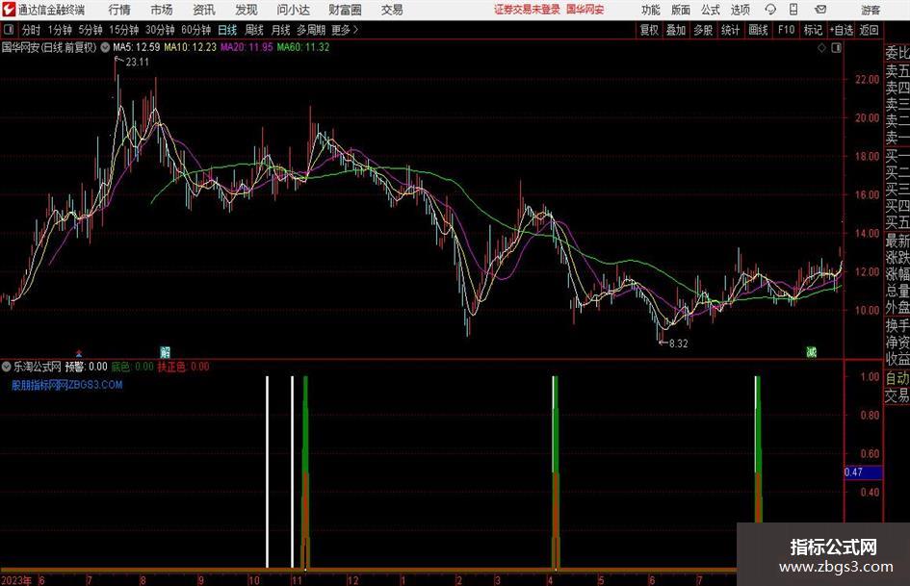The width and height of the screenshot is (910, 586).
Task: Click the 标记 mark button
Action: tap(813, 30)
